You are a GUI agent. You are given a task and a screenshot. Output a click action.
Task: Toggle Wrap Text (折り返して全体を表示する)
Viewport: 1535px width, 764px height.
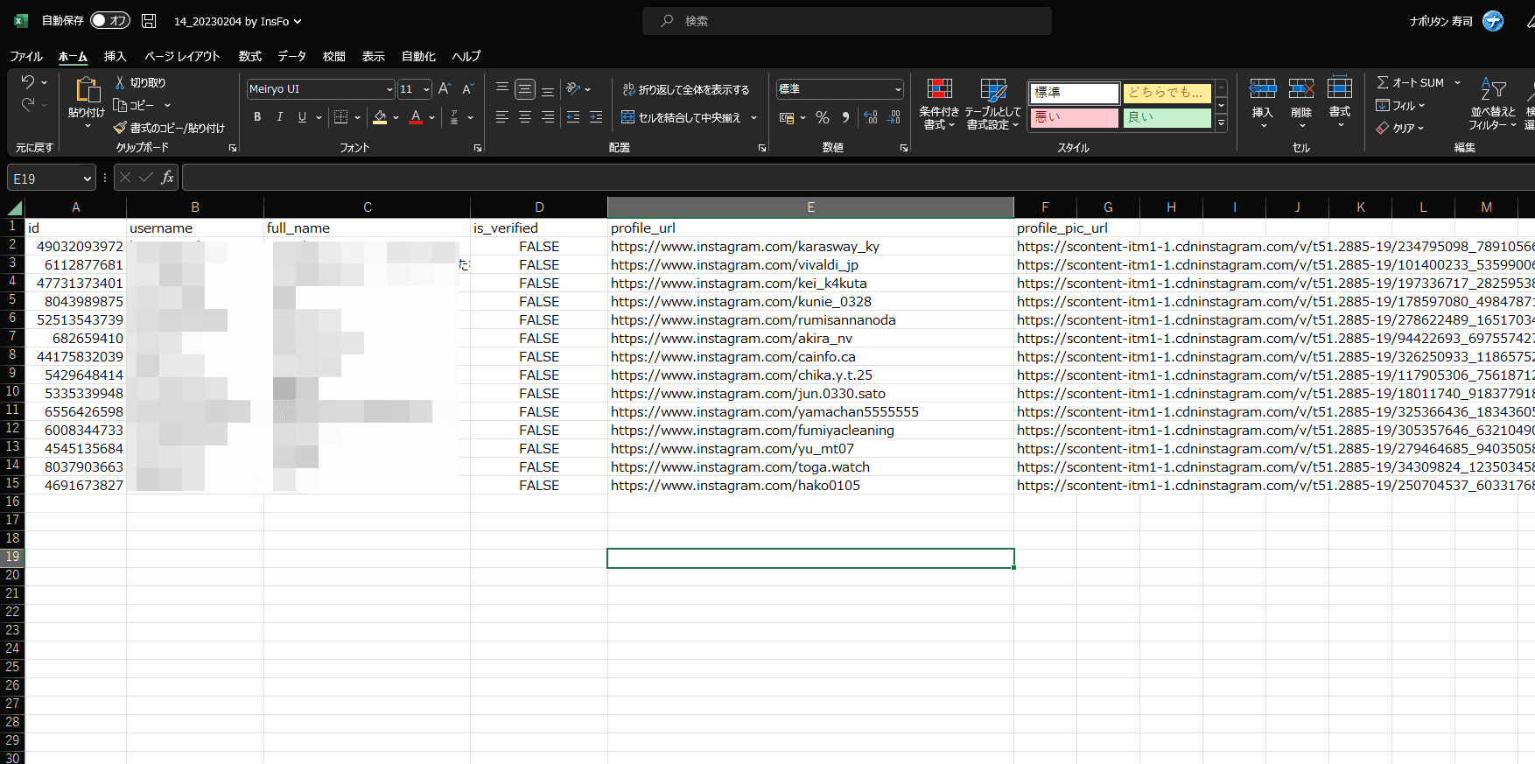[x=686, y=89]
